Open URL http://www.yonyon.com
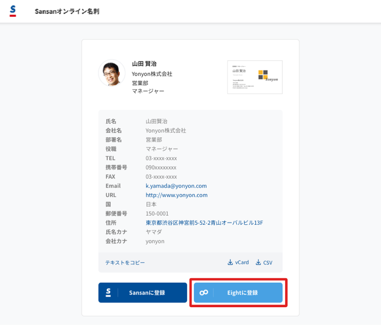381x325 pixels. (177, 195)
